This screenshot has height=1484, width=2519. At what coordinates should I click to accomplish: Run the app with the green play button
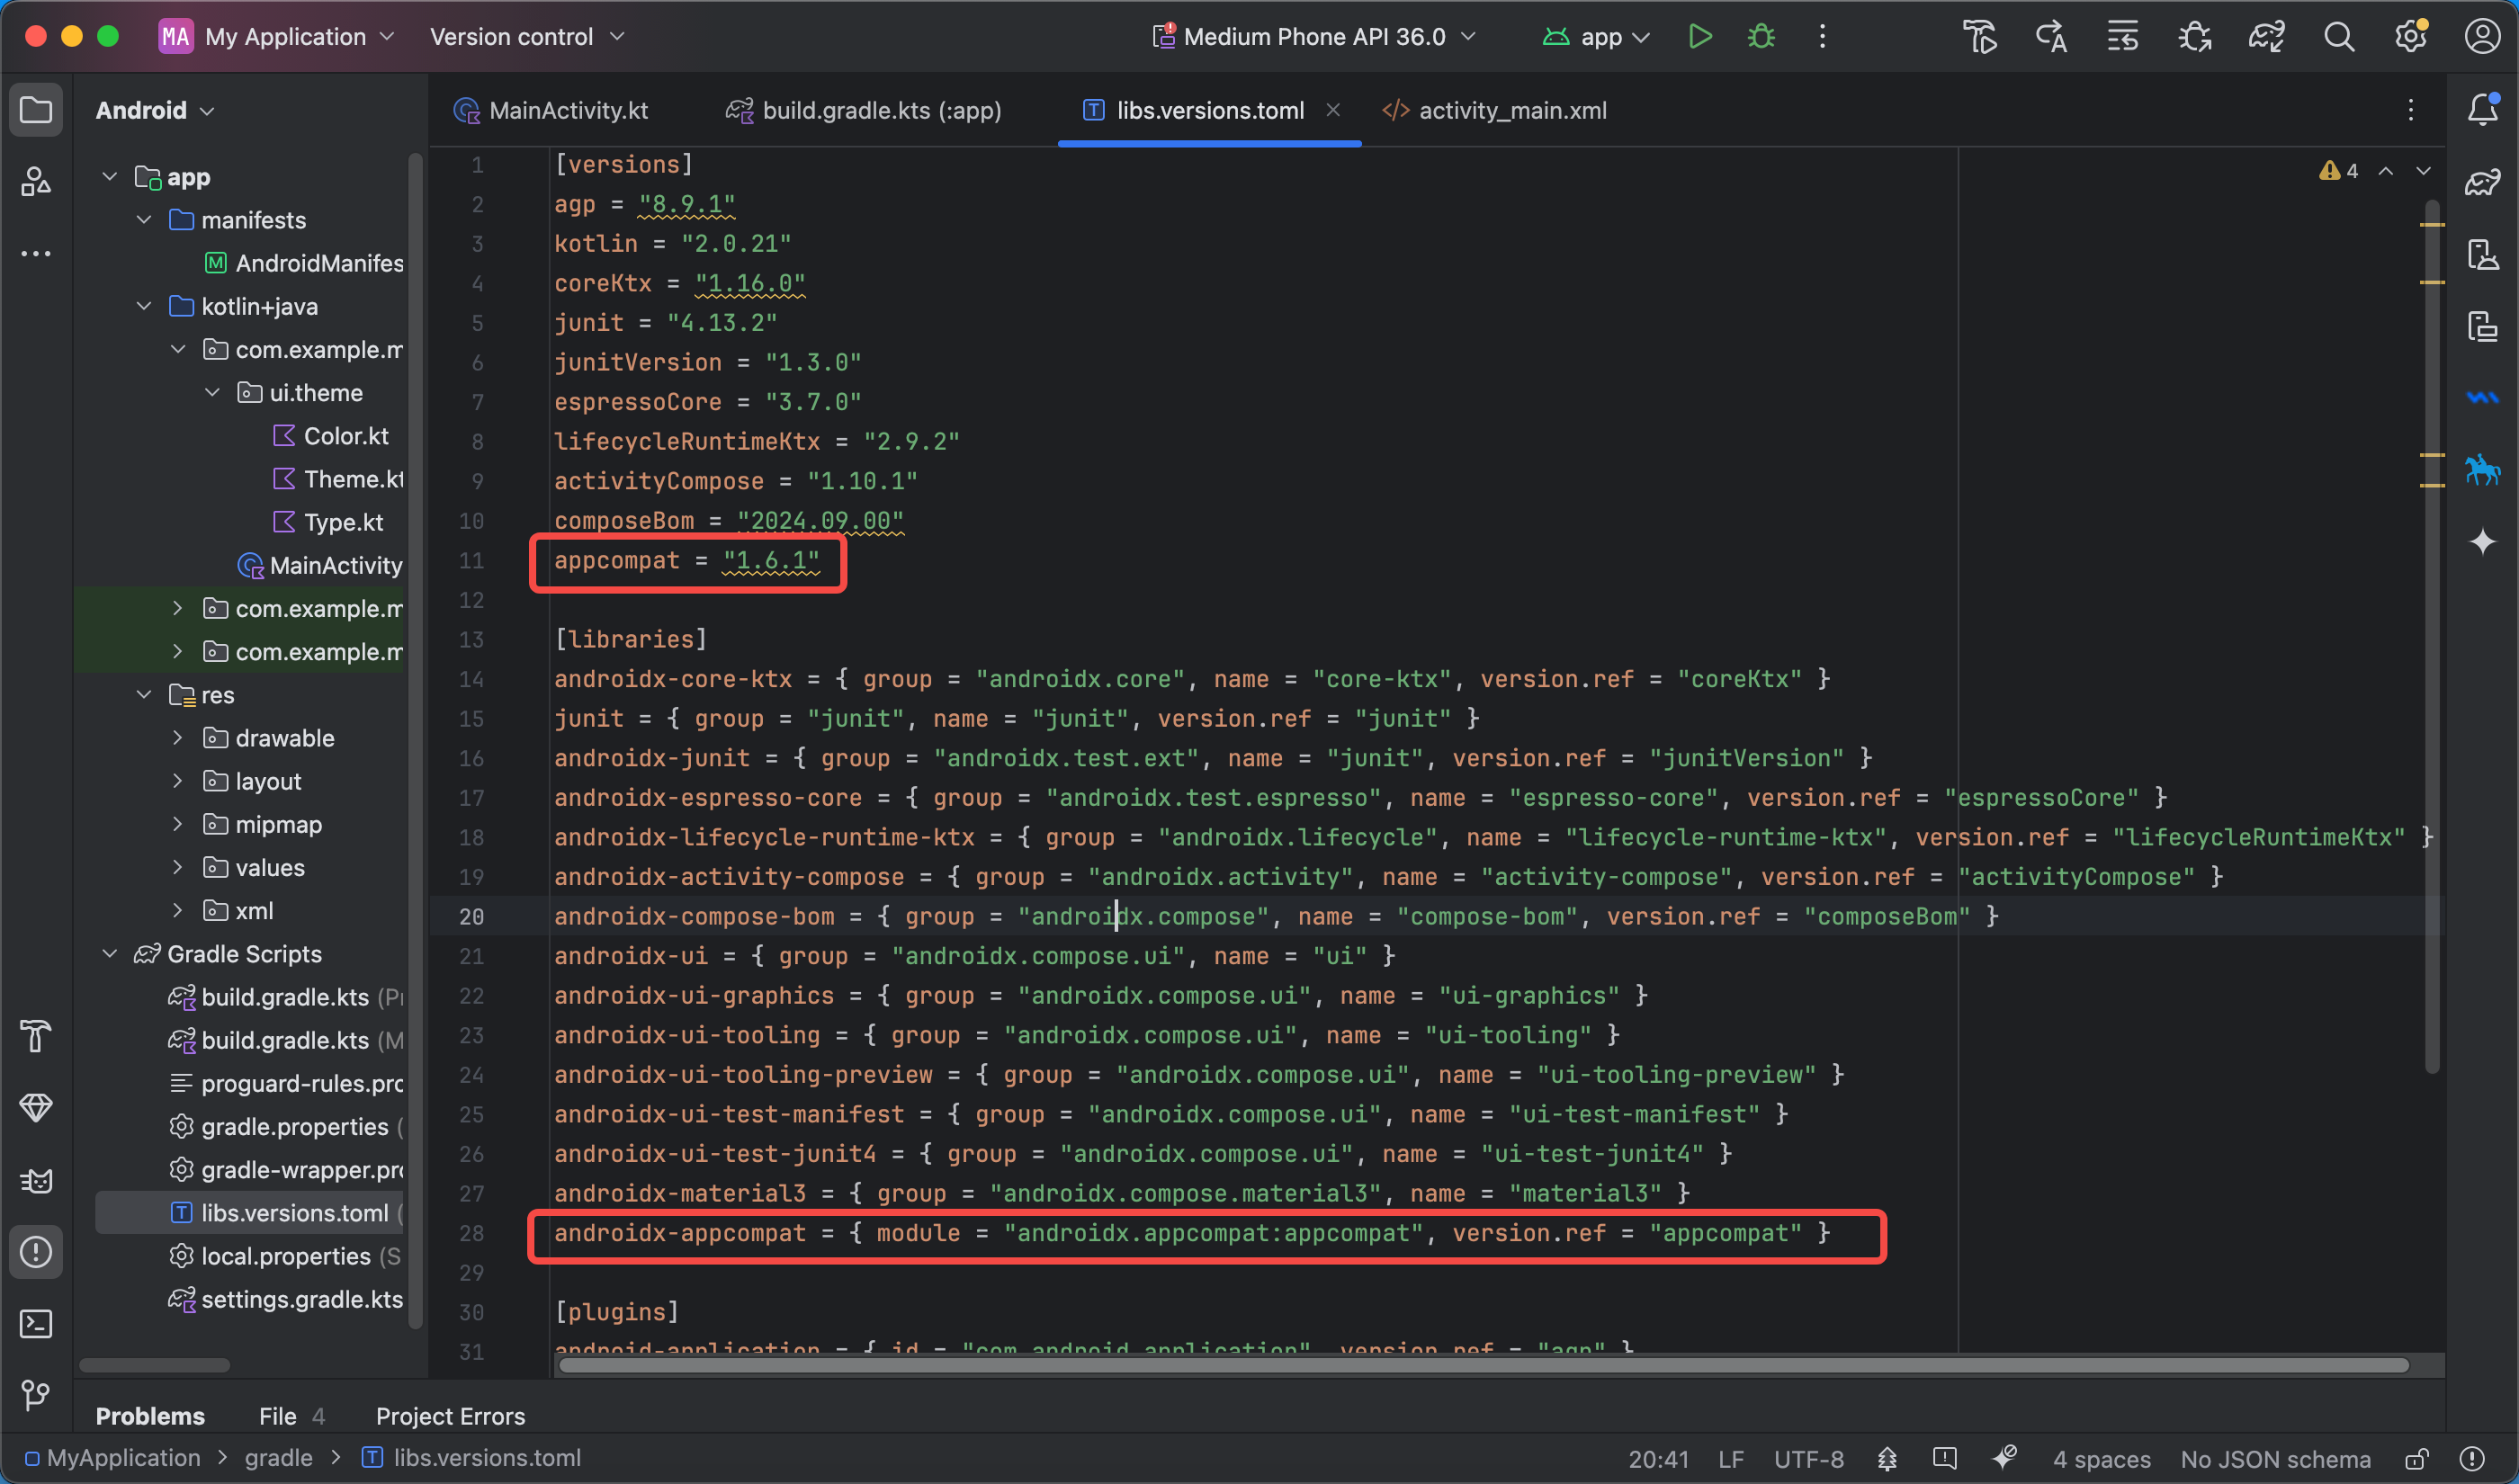tap(1699, 37)
